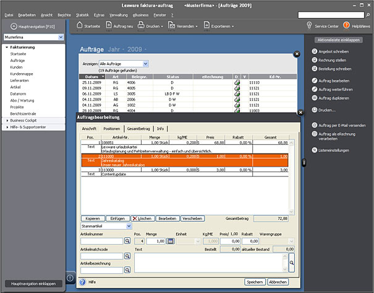The image size is (374, 293).
Task: Open the Service Center
Action: pos(326,26)
